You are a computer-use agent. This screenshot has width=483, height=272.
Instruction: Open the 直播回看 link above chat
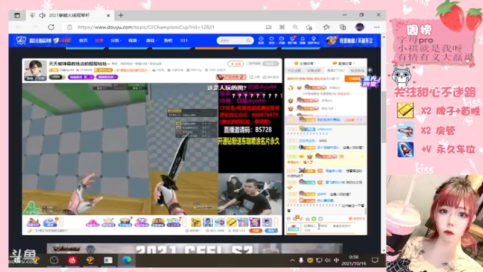click(342, 63)
